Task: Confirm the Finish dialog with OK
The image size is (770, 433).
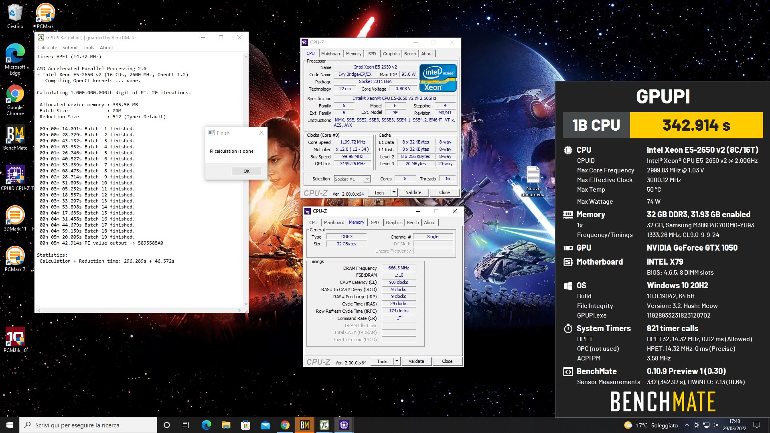Action: 246,171
